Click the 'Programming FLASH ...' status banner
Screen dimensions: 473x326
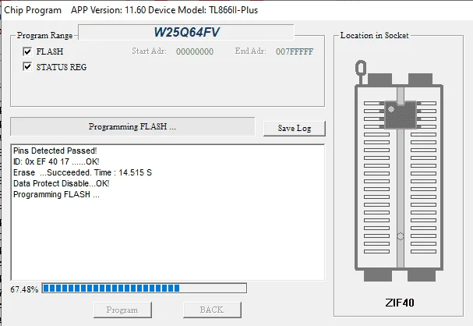(132, 126)
